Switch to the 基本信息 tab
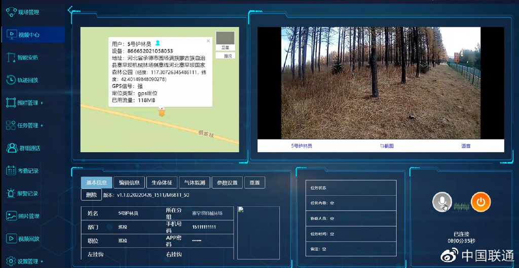Screen dimensions: 519x268 click(97, 183)
